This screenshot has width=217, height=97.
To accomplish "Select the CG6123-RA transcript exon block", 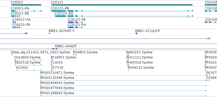I will coord(60,16).
